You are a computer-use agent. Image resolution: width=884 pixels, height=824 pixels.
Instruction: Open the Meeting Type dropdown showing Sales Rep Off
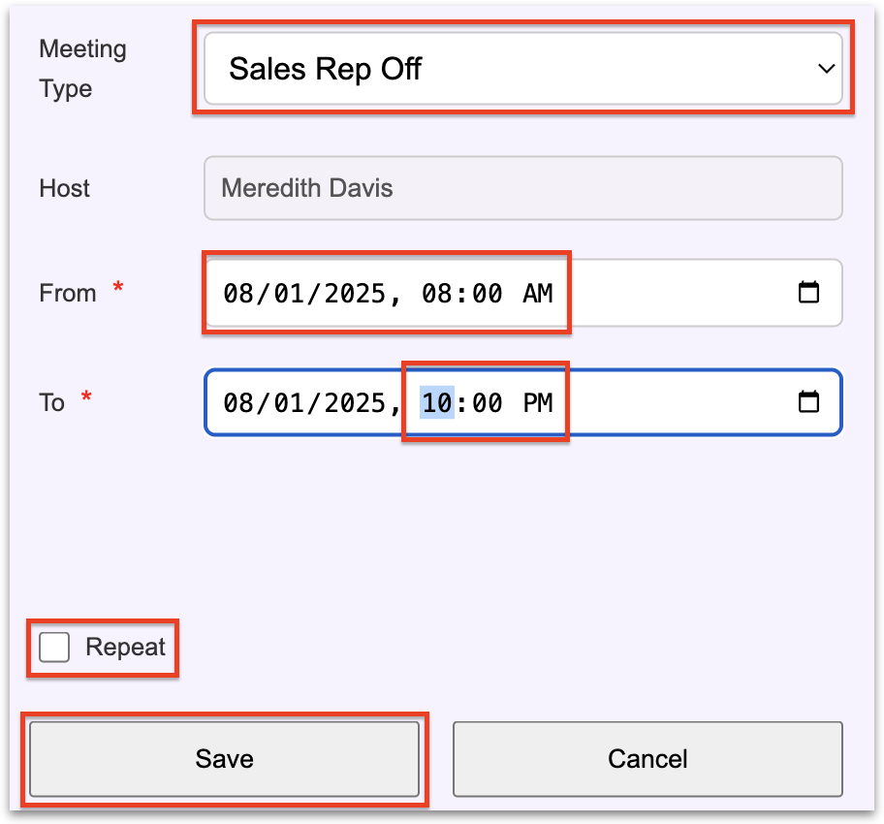(521, 70)
